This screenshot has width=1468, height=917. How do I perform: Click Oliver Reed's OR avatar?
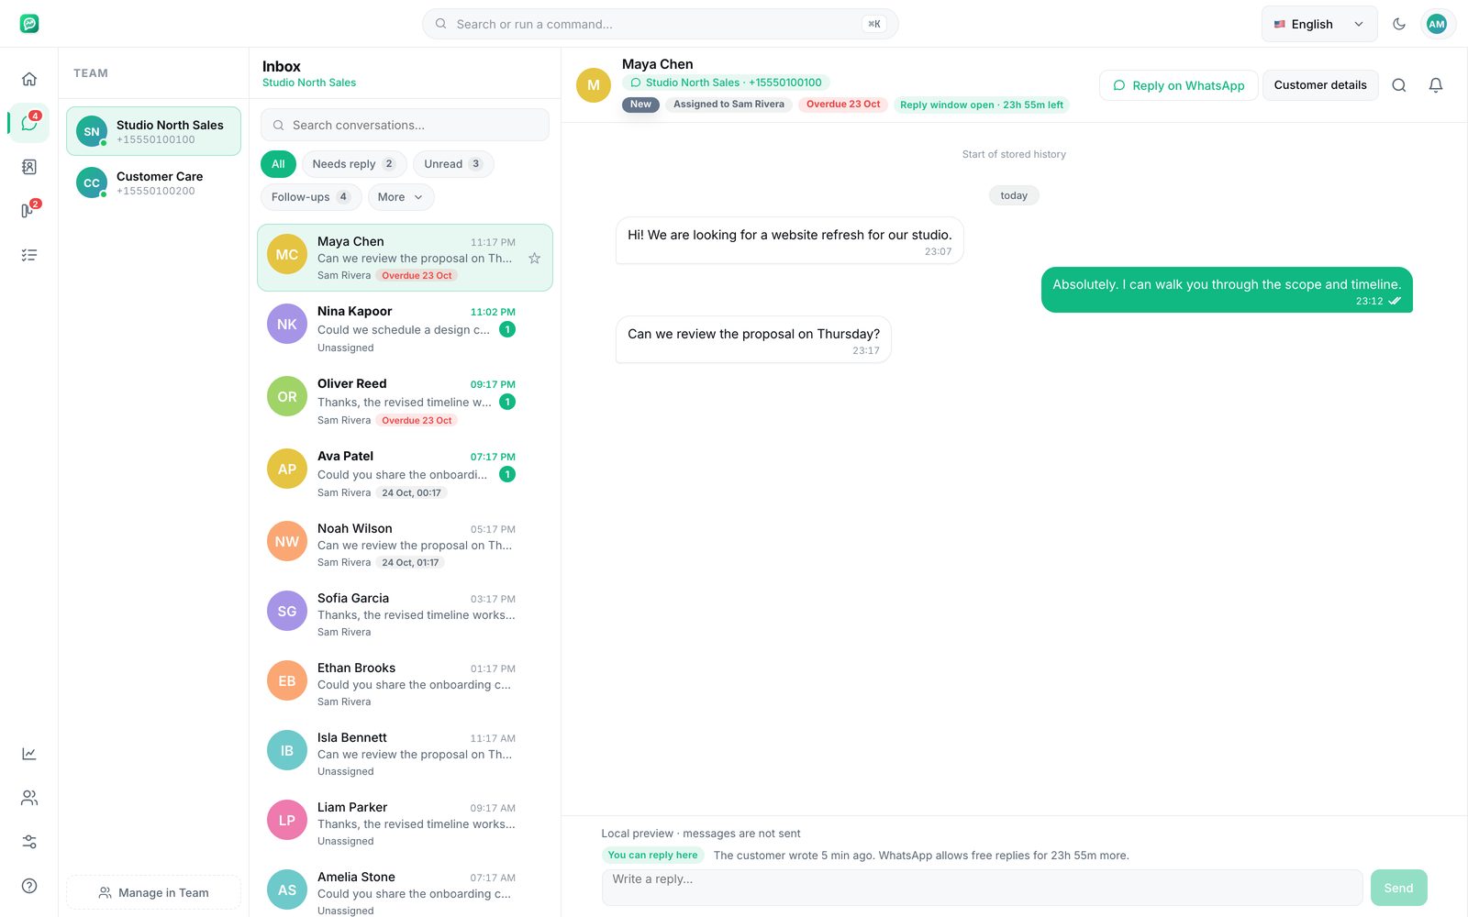click(287, 396)
